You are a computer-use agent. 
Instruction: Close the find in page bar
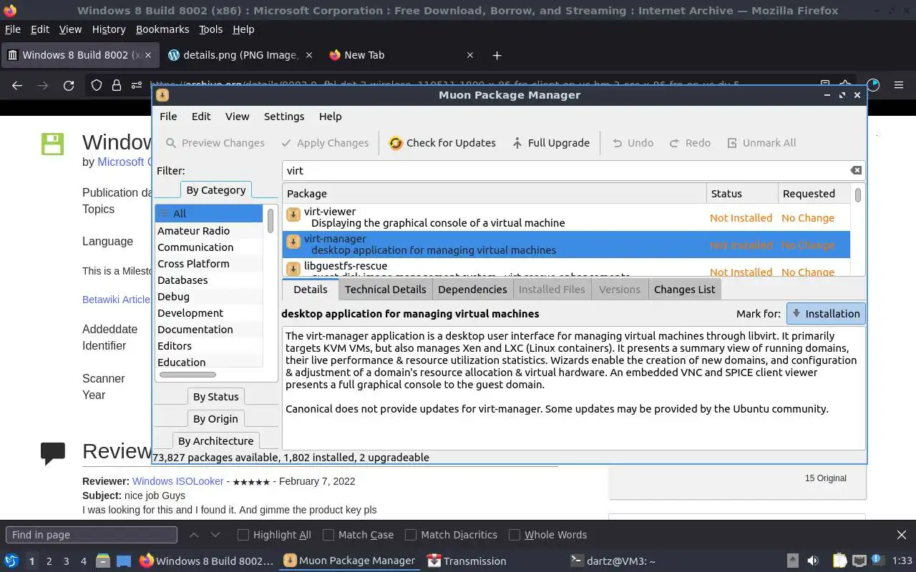point(902,535)
